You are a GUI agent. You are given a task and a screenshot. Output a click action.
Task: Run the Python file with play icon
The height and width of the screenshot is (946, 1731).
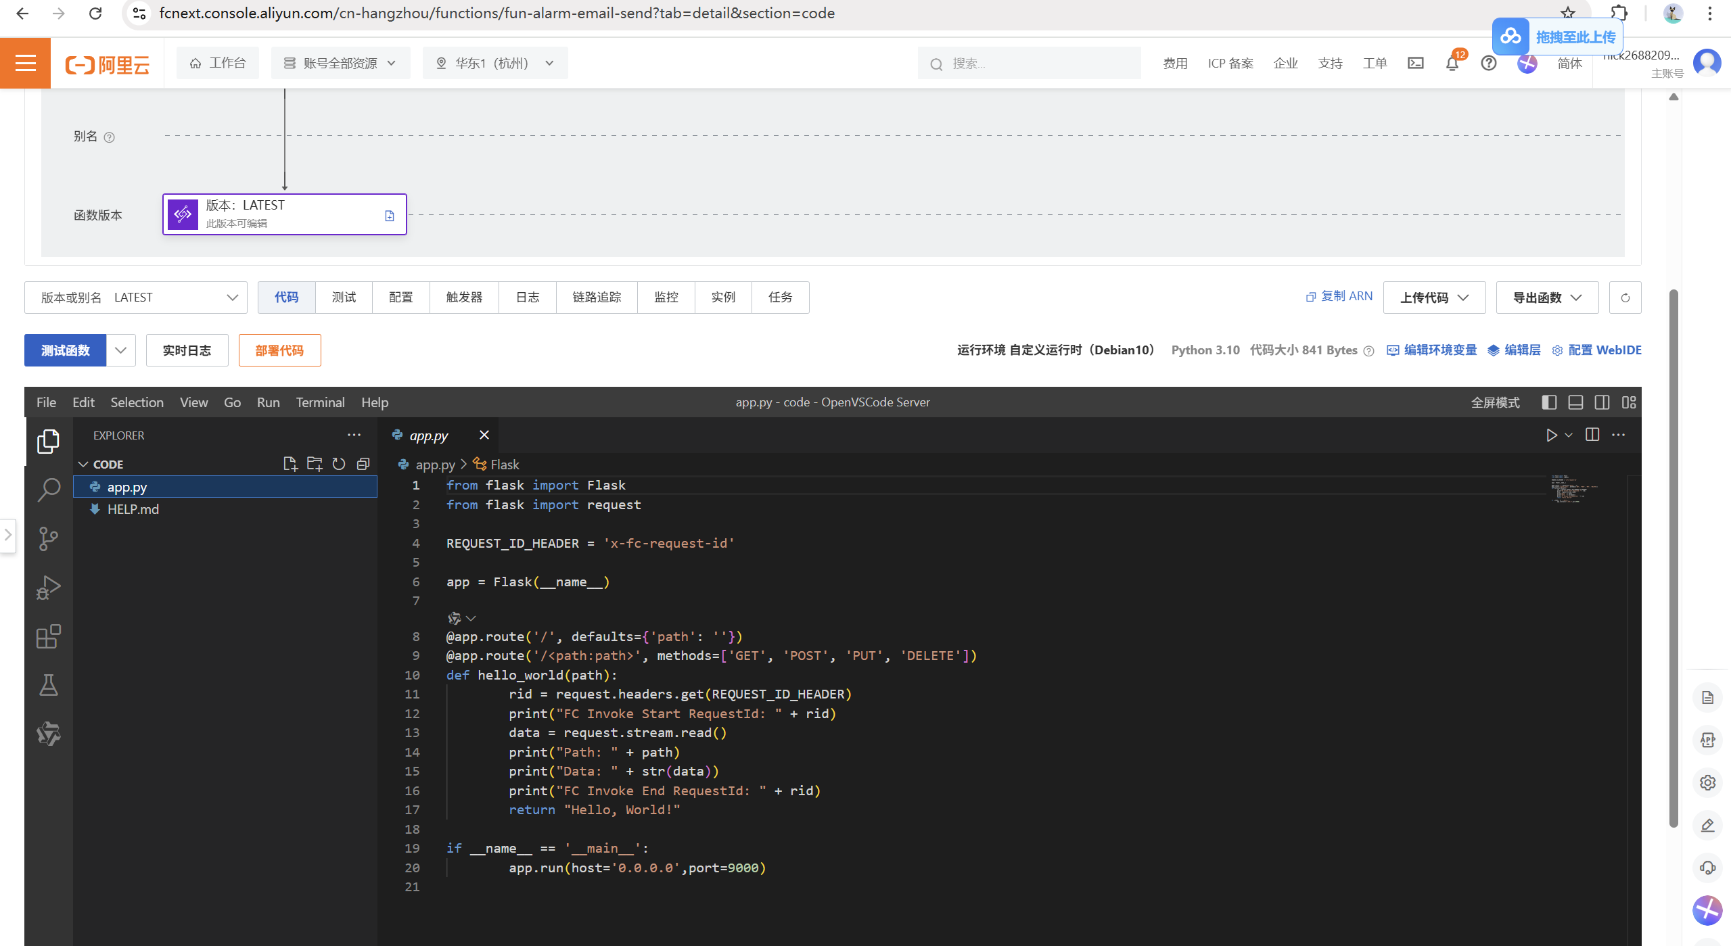pos(1552,435)
